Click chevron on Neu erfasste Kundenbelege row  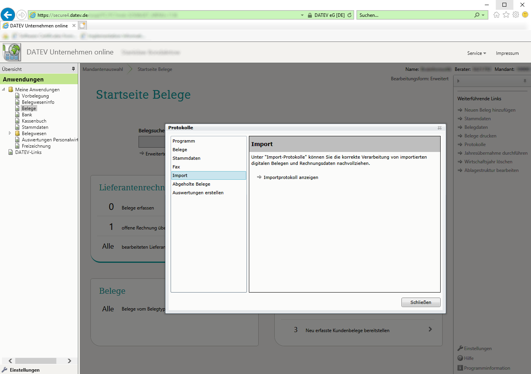(430, 329)
